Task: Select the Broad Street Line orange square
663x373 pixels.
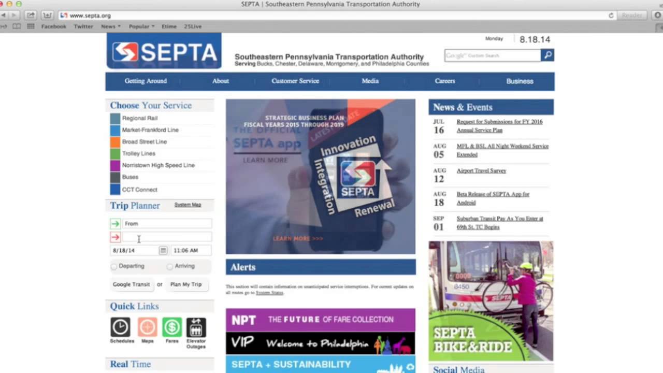Action: point(115,141)
